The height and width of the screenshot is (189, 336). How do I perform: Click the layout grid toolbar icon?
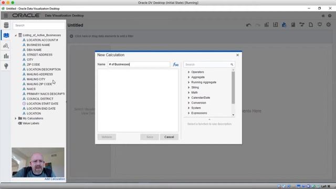[275, 25]
